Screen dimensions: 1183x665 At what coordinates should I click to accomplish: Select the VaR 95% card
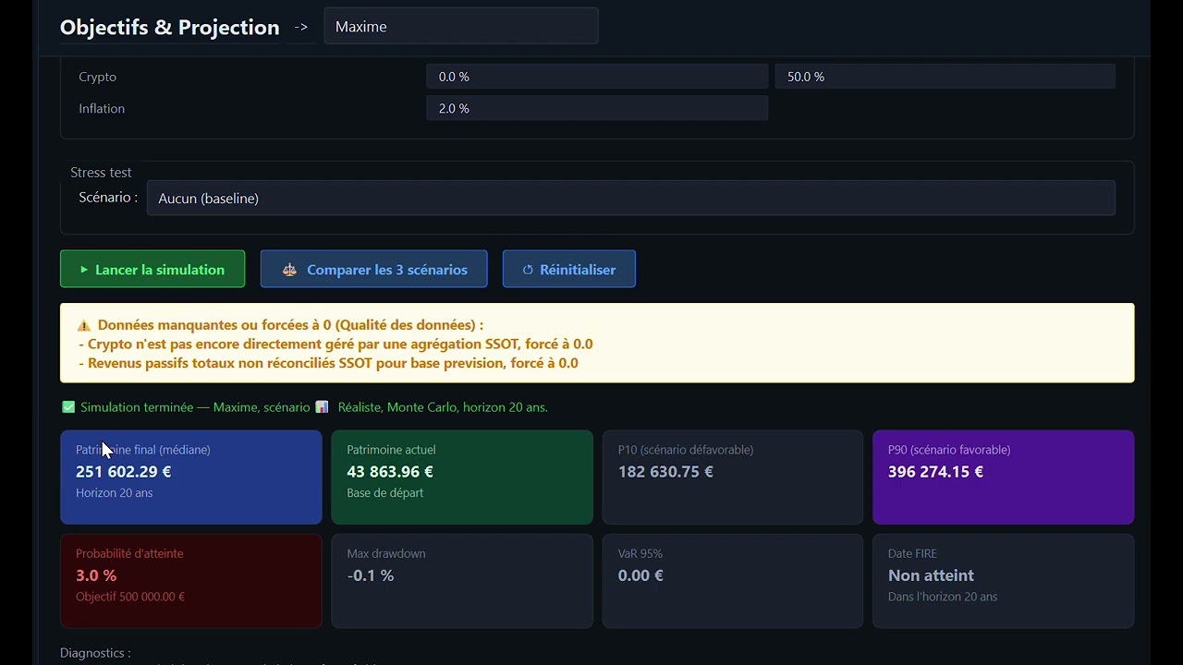pos(733,581)
